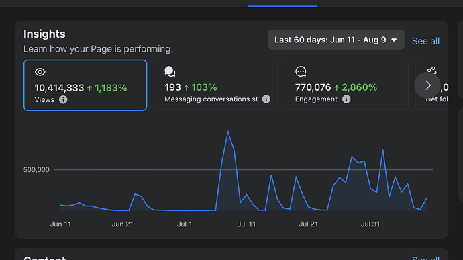The height and width of the screenshot is (260, 463).
Task: Click the 2,860% engagement increase figure
Action: [360, 87]
